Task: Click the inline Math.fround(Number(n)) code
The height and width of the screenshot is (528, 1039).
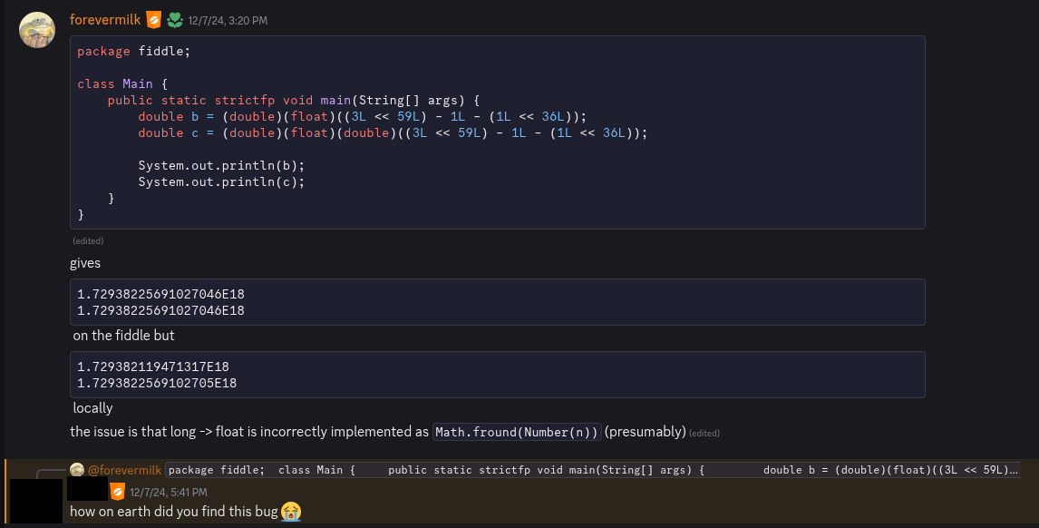Action: 516,432
